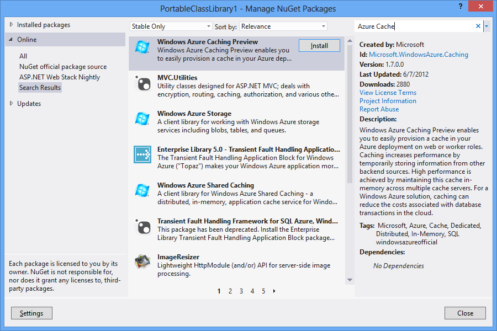Install Windows Azure Caching Preview

click(319, 46)
